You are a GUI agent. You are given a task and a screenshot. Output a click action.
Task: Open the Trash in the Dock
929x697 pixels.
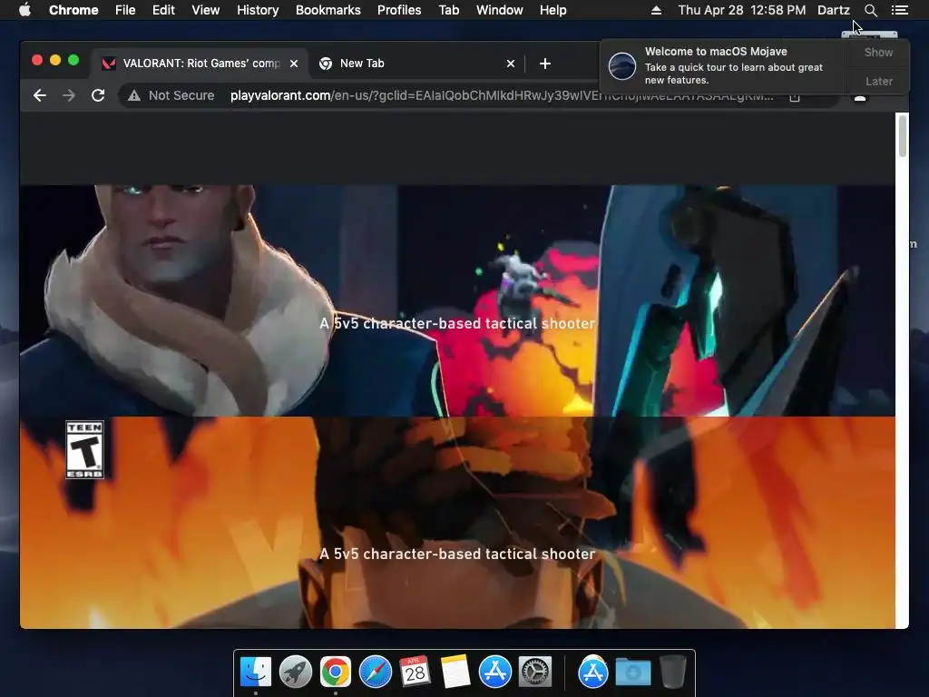(672, 672)
